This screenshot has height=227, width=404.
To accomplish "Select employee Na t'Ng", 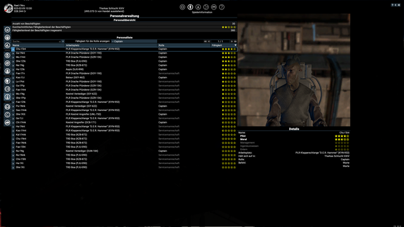I will pos(20,66).
